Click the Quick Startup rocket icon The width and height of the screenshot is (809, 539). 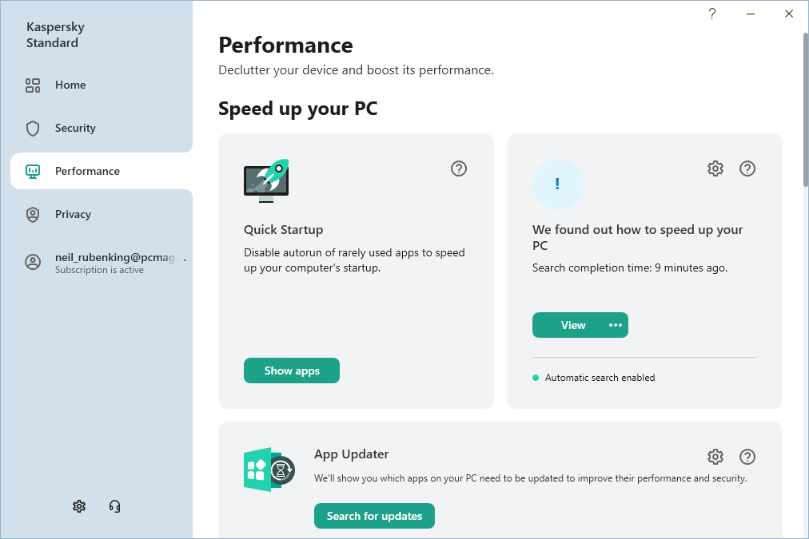click(266, 181)
